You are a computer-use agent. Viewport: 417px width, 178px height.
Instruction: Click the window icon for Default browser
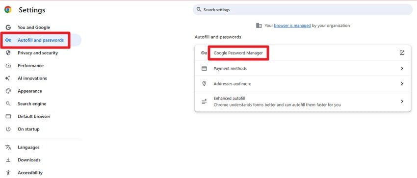pyautogui.click(x=8, y=116)
